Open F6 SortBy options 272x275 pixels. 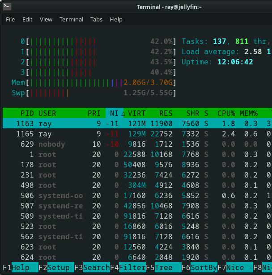(x=204, y=268)
